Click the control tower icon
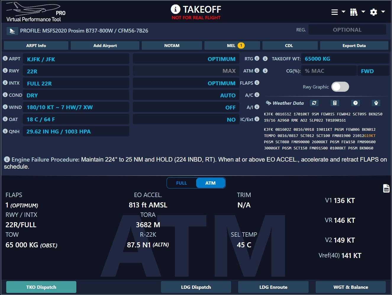 (376, 103)
